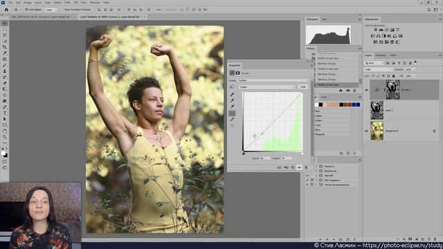Select the Move tool in the toolbar
The image size is (443, 249).
5,23
